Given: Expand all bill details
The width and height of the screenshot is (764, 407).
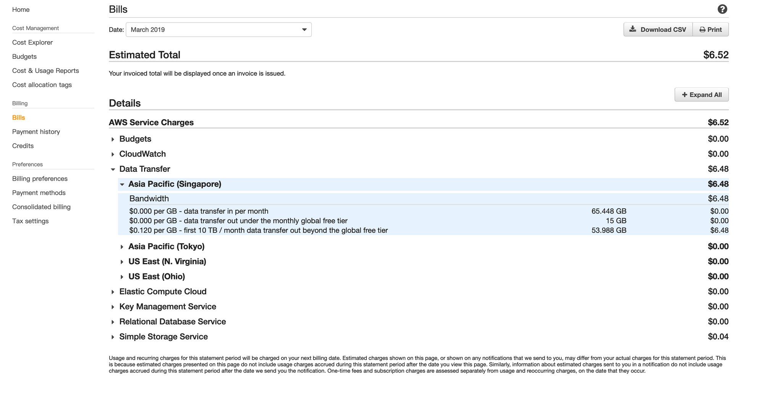Looking at the screenshot, I should coord(701,95).
